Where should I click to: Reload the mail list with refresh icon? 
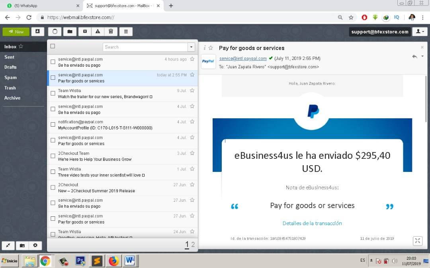(x=55, y=32)
